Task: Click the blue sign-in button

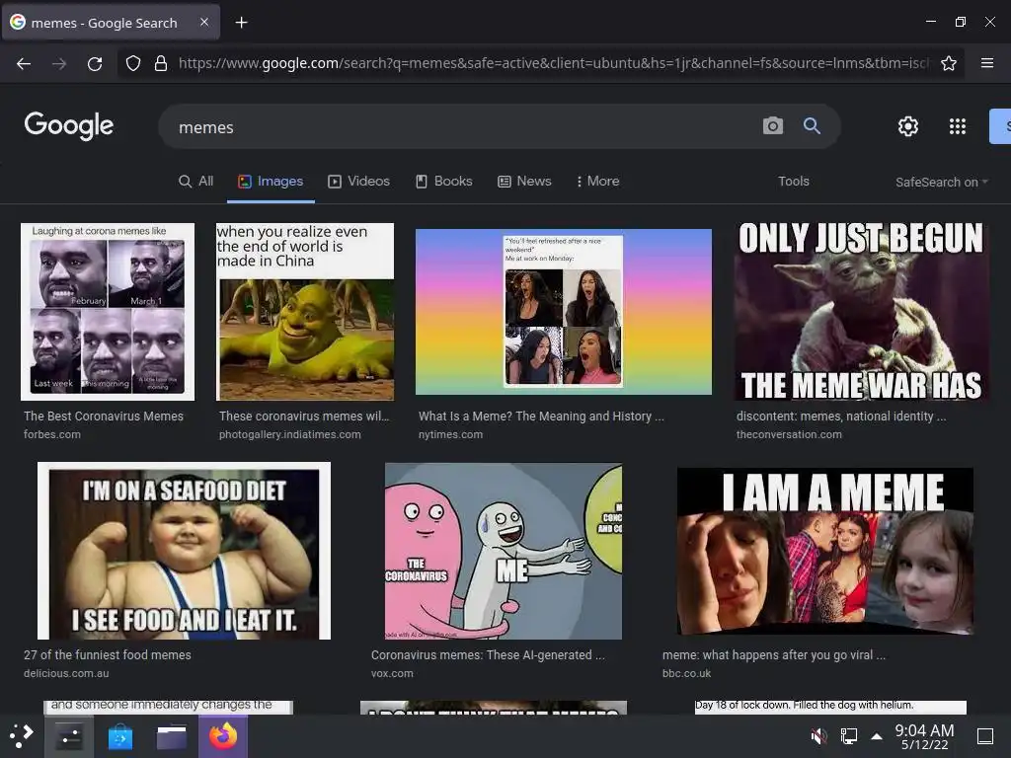Action: pyautogui.click(x=1000, y=126)
